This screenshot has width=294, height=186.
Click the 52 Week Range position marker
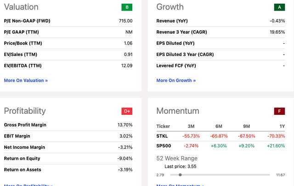180,175
